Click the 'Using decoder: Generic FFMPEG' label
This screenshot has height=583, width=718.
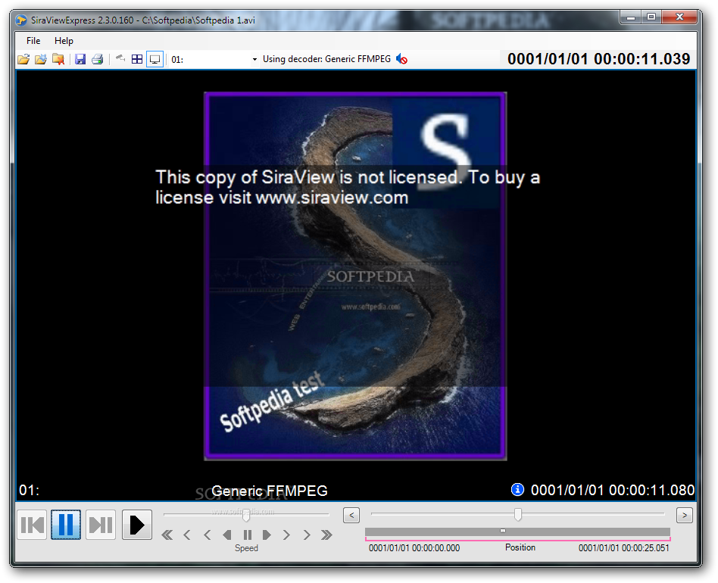[x=326, y=59]
